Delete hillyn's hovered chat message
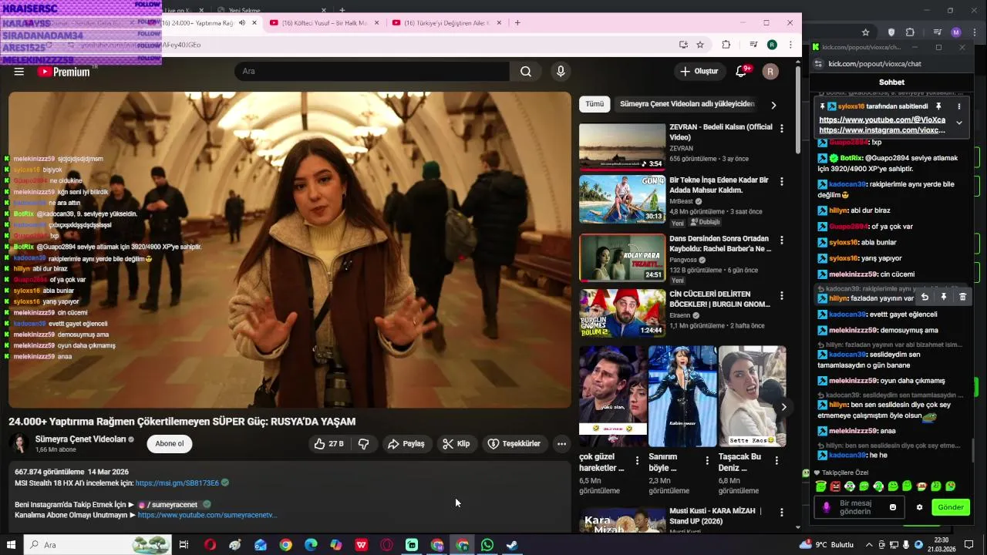987x555 pixels. tap(962, 297)
